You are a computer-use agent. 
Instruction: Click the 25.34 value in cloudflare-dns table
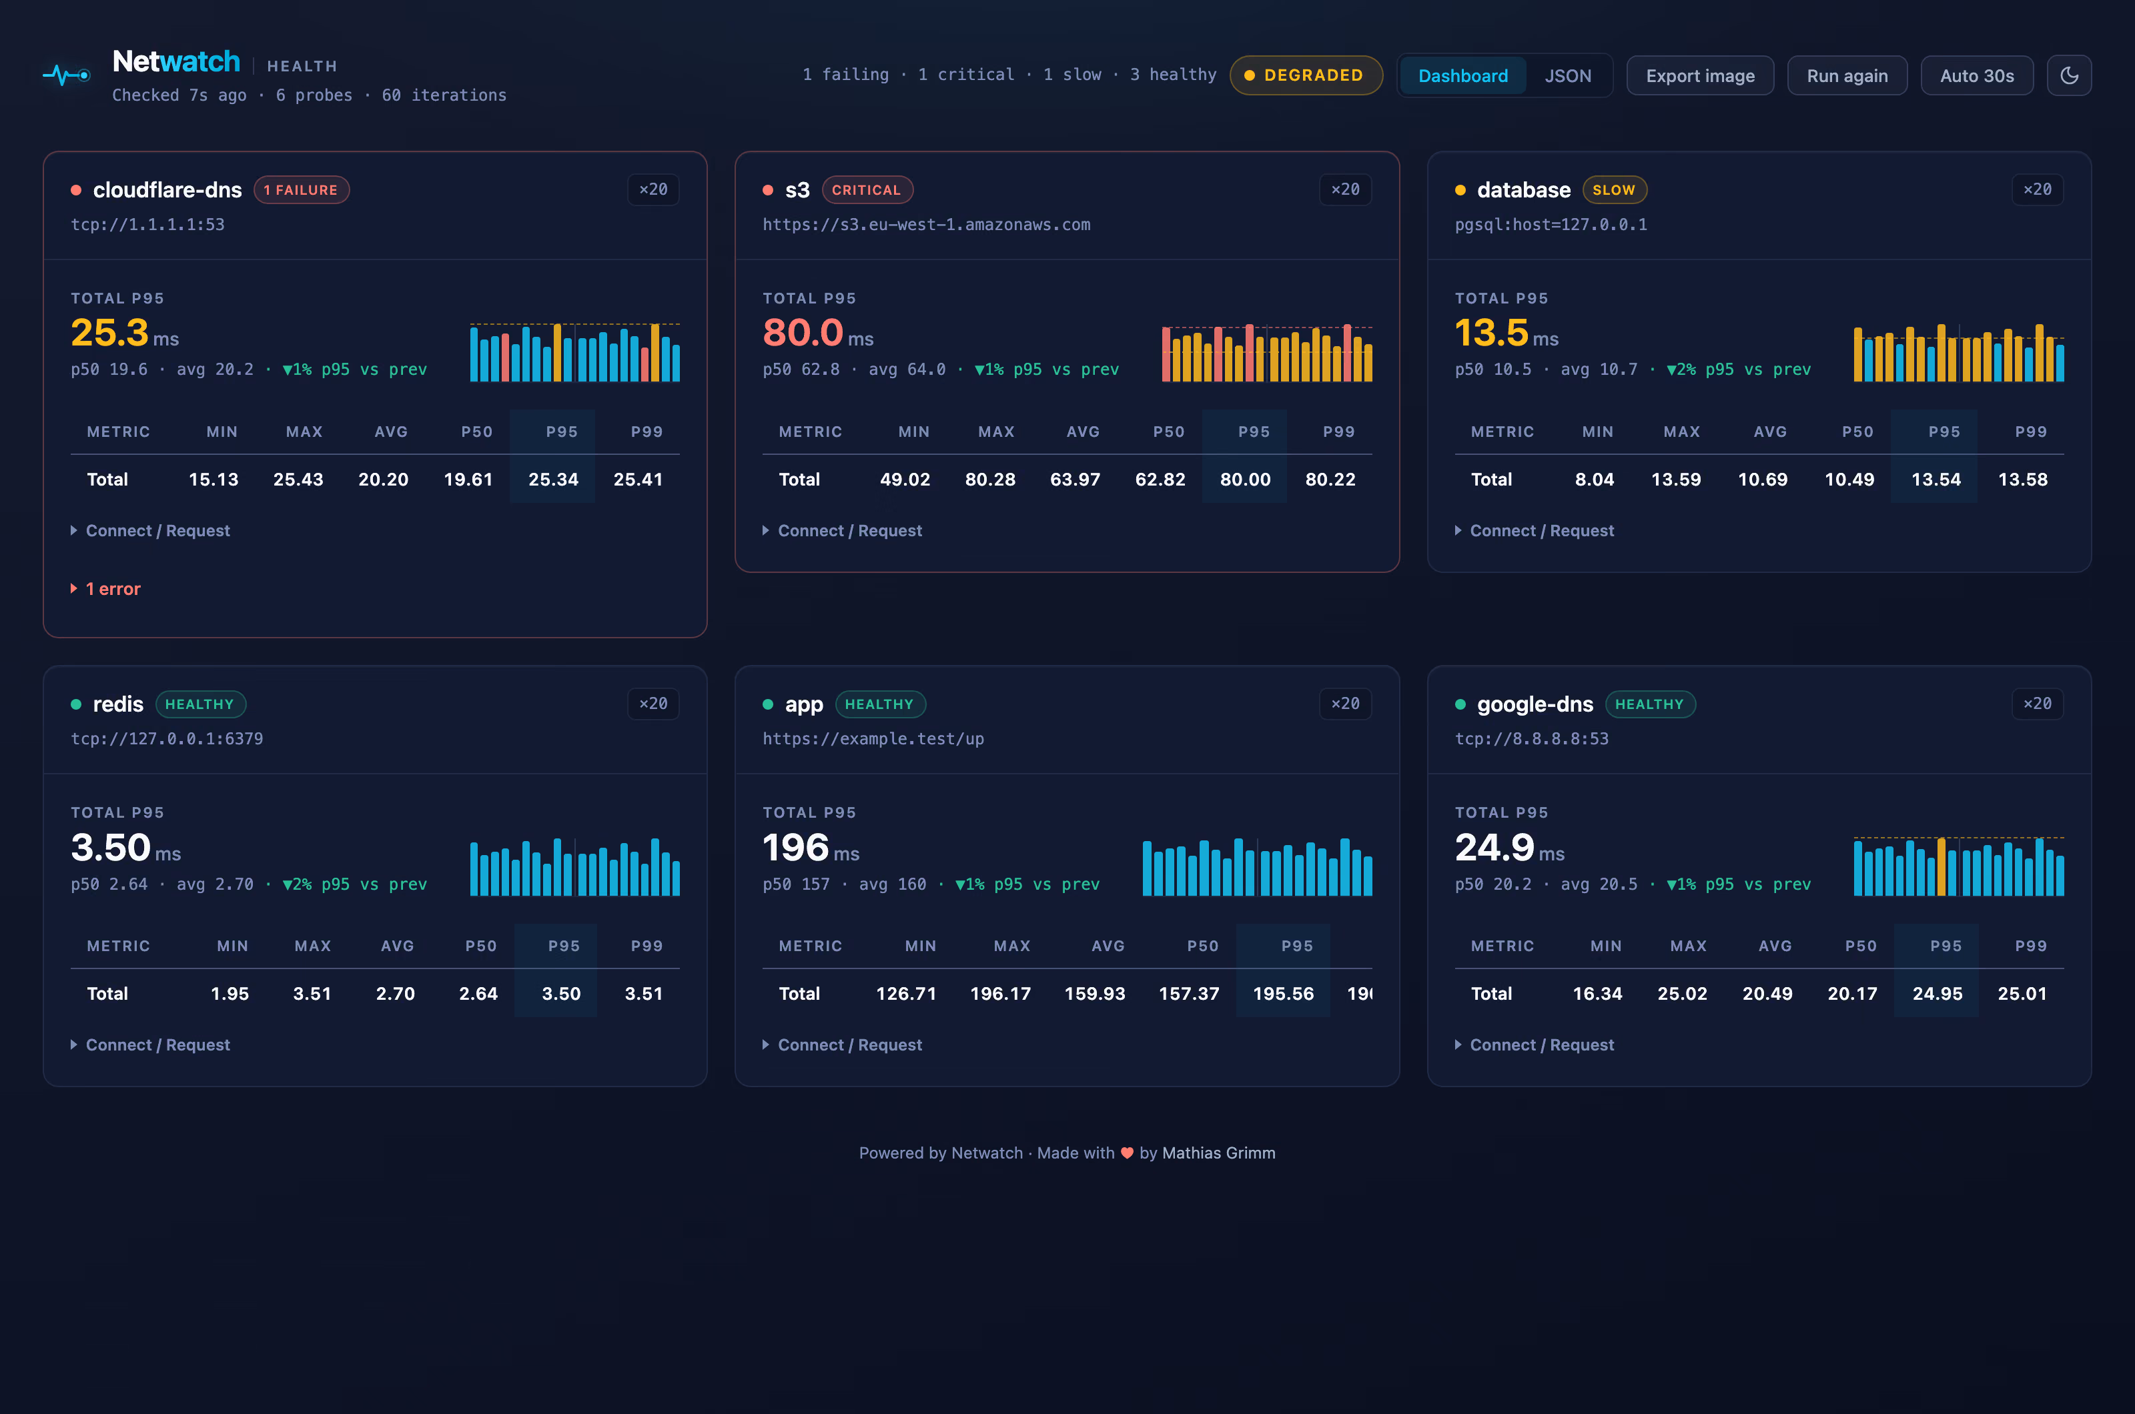553,480
